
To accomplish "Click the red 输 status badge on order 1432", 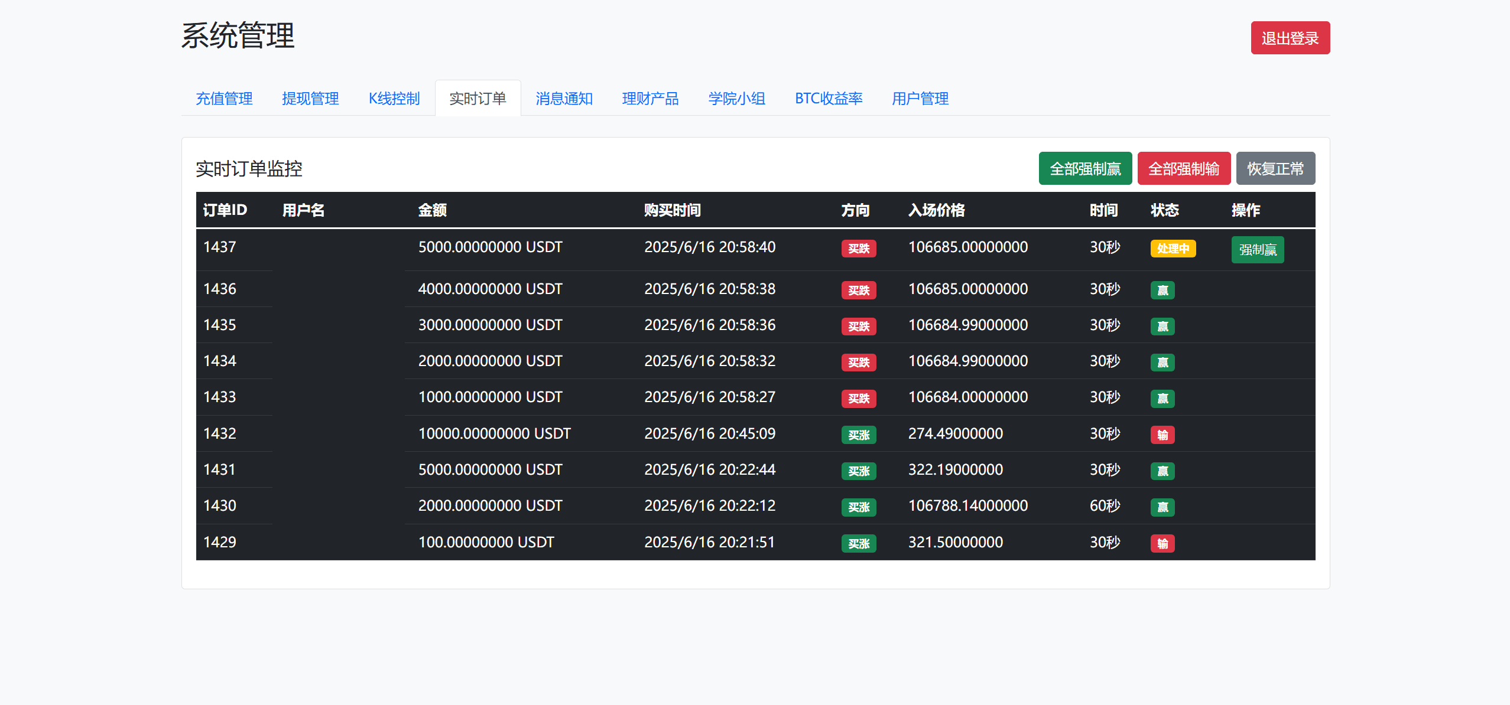I will tap(1162, 435).
